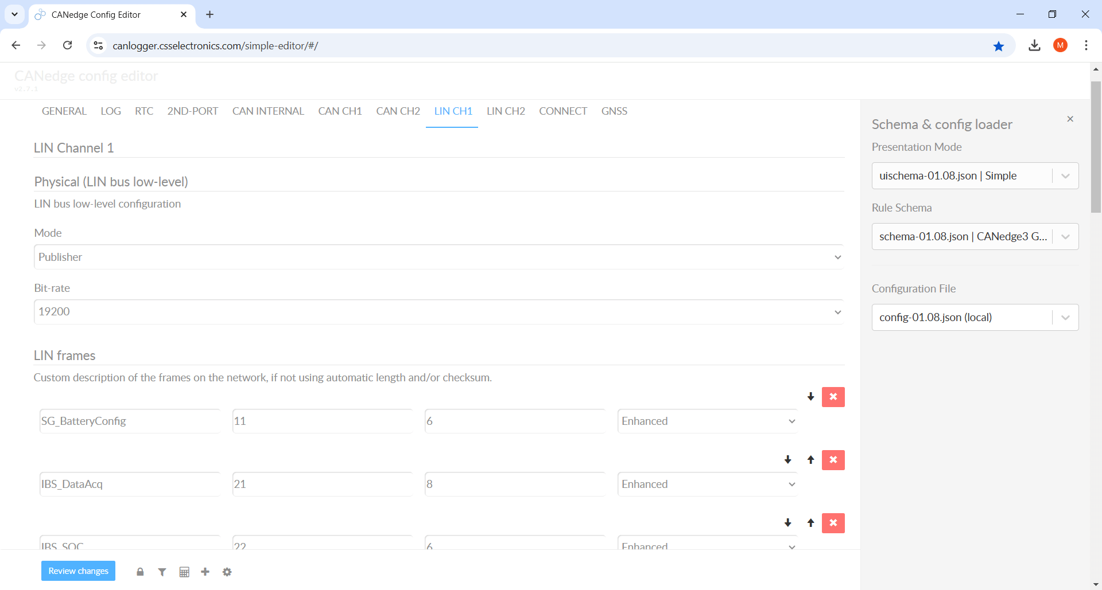The width and height of the screenshot is (1102, 590).
Task: Delete the IBS_DataAcq LIN frame
Action: [833, 460]
